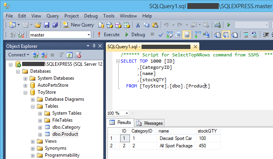Collapse the Databases node
273x159 pixels.
18,72
